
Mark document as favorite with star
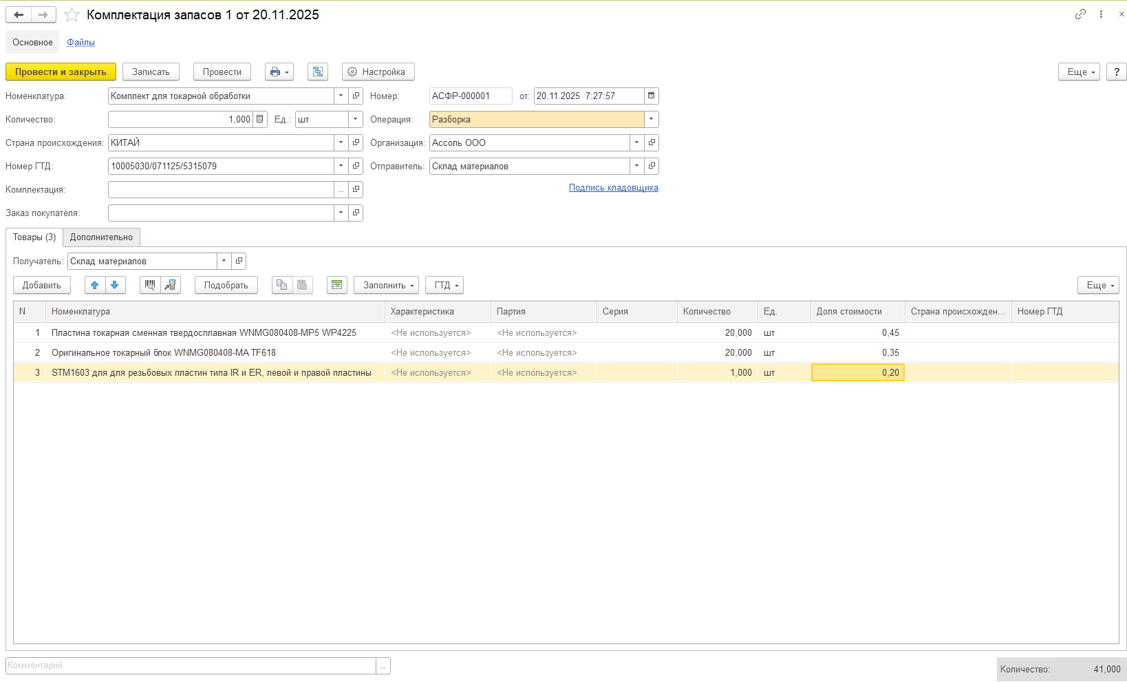[x=72, y=15]
